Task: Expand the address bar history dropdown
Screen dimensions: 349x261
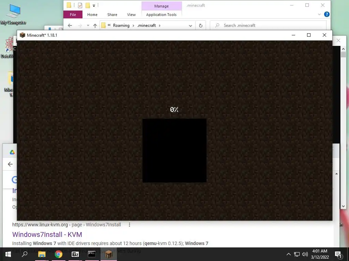Action: [190, 26]
